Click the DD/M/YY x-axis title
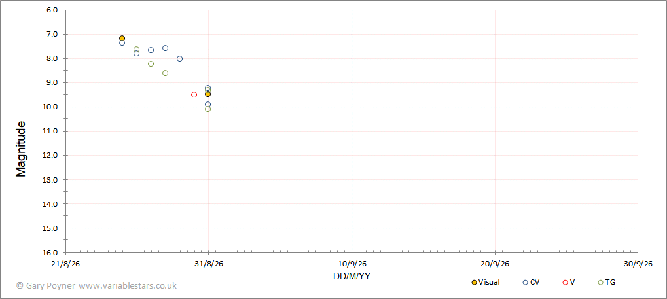667x299 pixels. [352, 276]
